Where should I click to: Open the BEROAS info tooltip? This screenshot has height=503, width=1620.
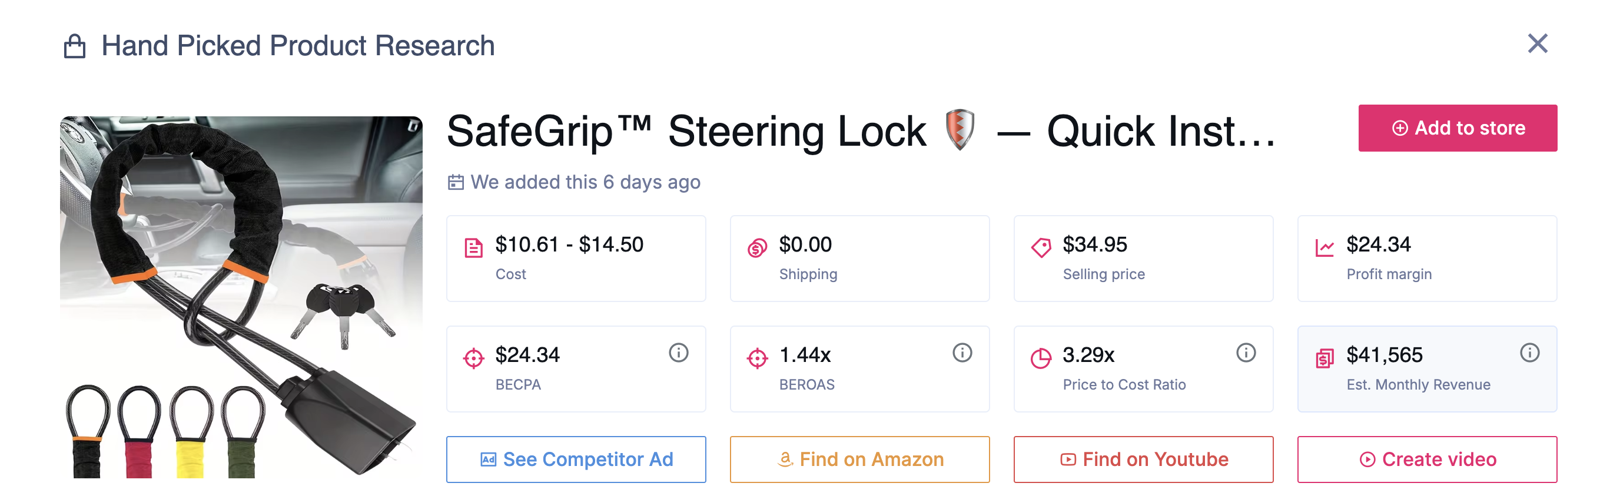[962, 353]
